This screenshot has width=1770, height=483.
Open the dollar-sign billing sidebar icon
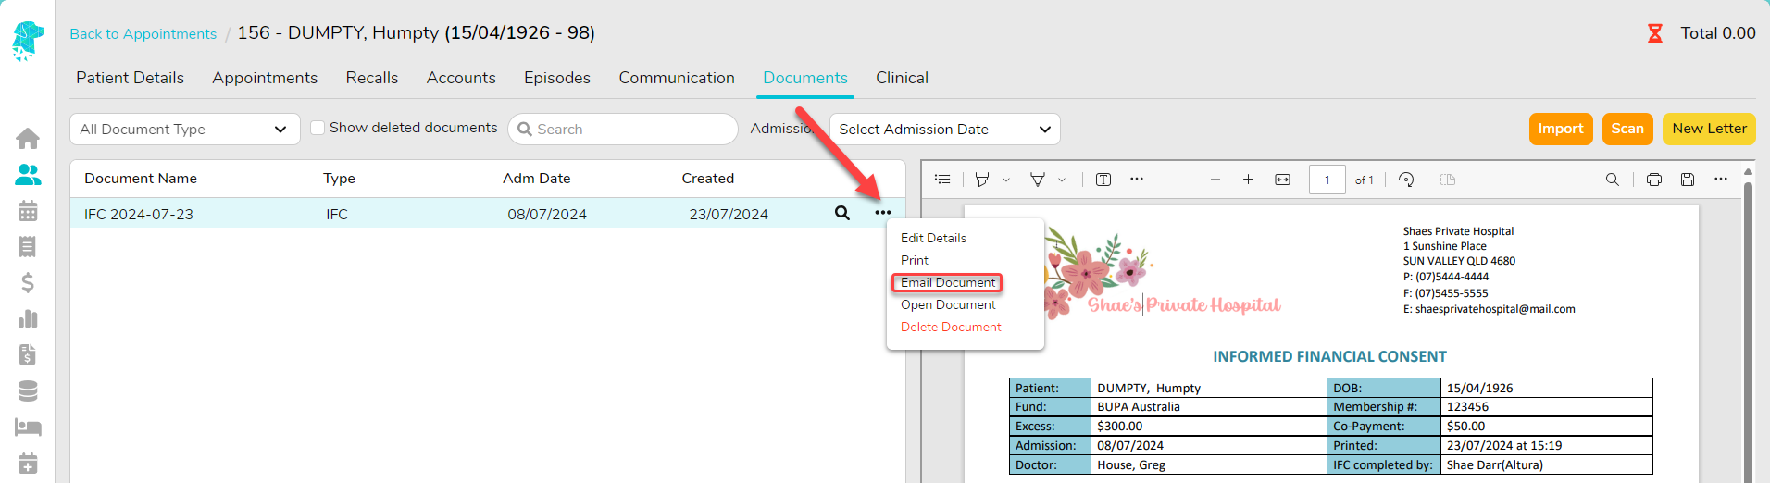pyautogui.click(x=28, y=283)
